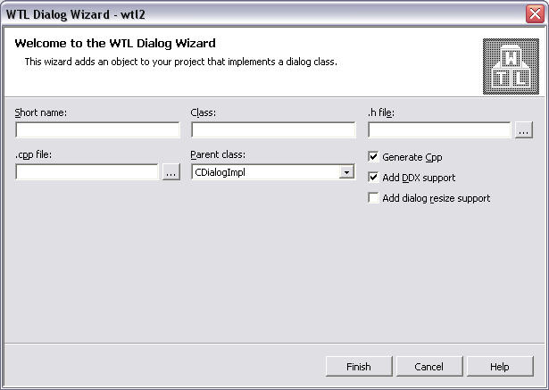Close the WTL Dialog Wizard window
The height and width of the screenshot is (390, 549).
[x=536, y=15]
